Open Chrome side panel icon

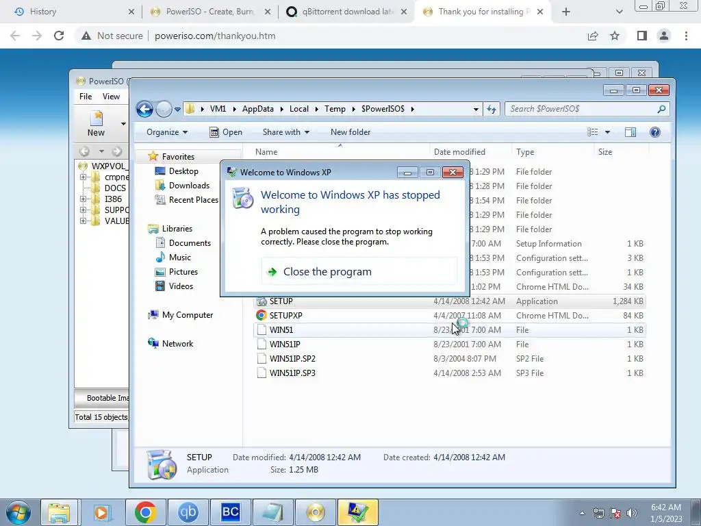tap(642, 36)
